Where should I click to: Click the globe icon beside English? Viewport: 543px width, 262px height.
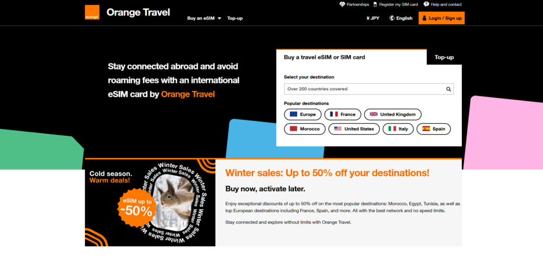click(x=392, y=18)
